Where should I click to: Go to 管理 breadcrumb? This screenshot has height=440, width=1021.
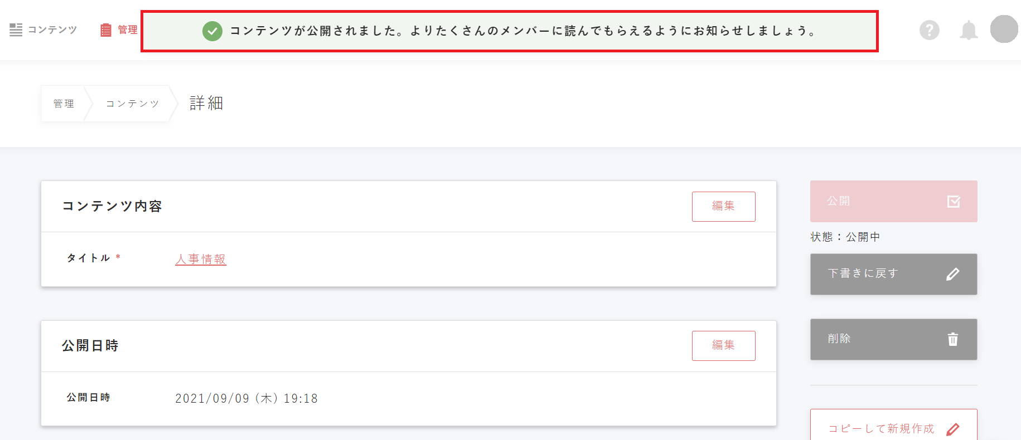pos(64,104)
